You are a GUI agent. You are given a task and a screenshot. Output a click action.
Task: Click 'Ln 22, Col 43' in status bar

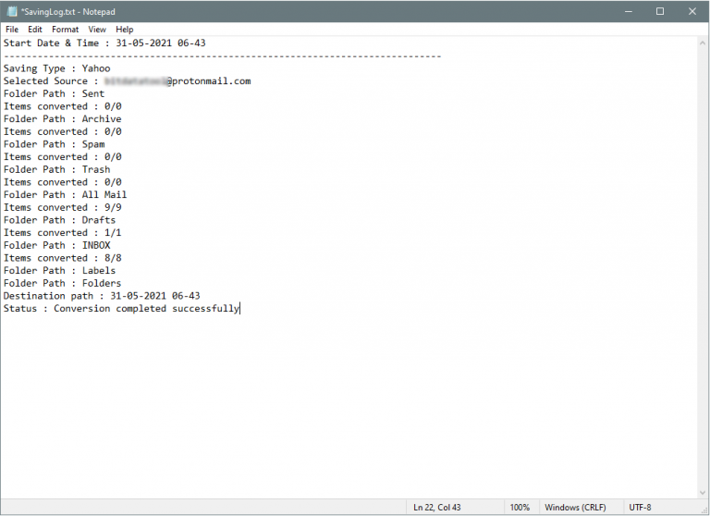point(437,508)
